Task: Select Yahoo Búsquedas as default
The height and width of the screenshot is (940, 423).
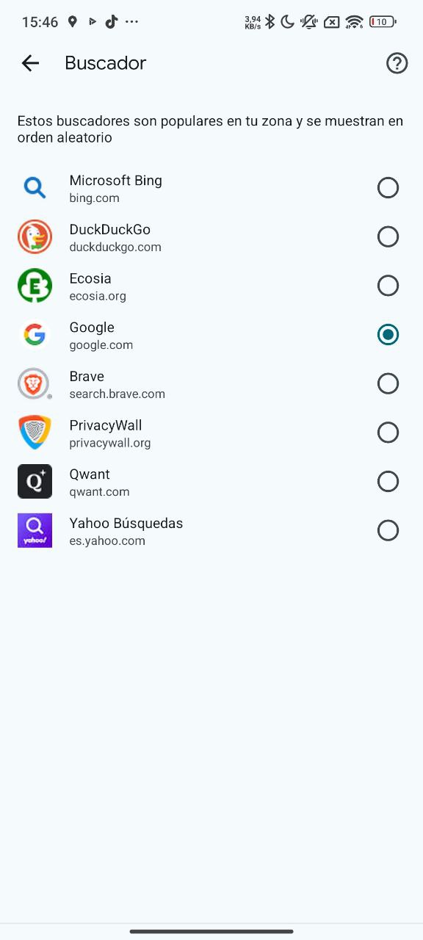Action: click(x=388, y=529)
